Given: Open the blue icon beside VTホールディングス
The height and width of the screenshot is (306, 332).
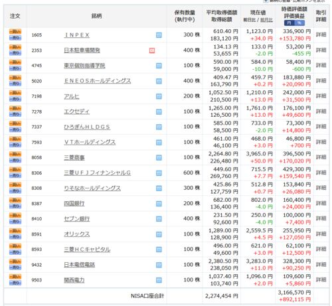Looking at the screenshot, I should 159,142.
